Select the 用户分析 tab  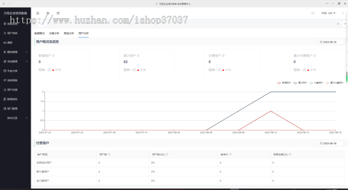[x=84, y=33]
